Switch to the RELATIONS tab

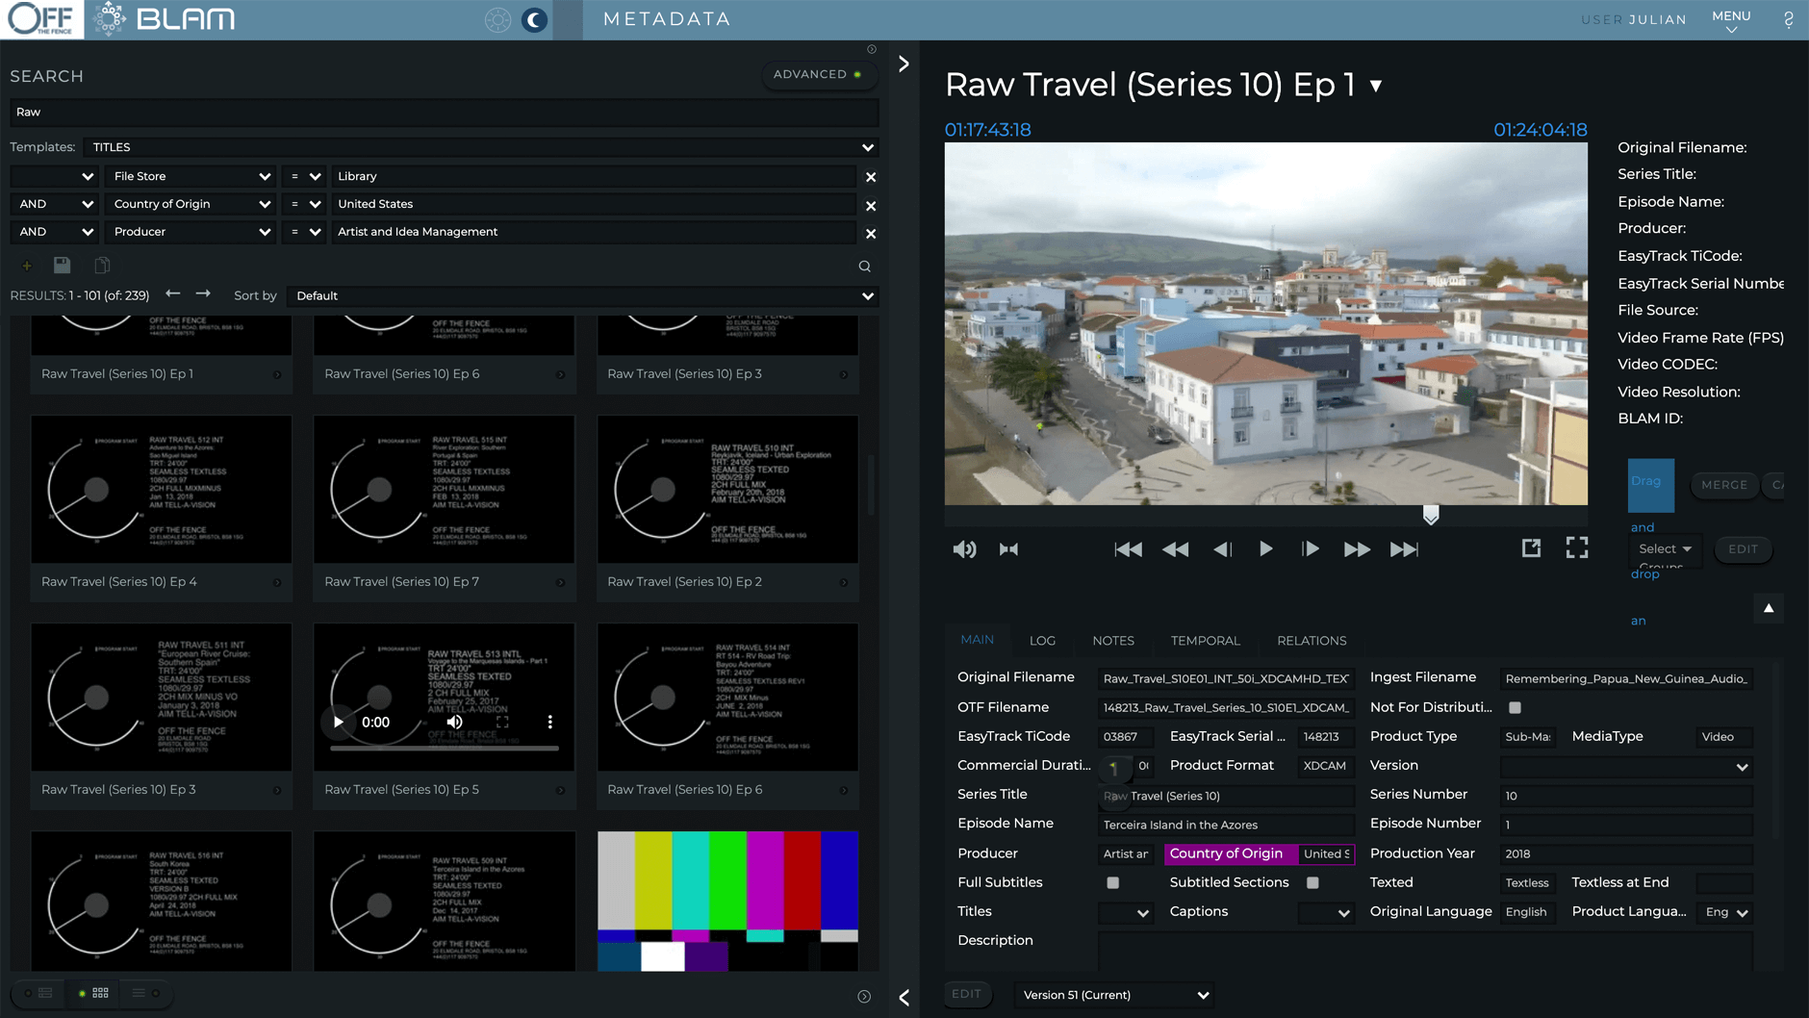coord(1312,641)
